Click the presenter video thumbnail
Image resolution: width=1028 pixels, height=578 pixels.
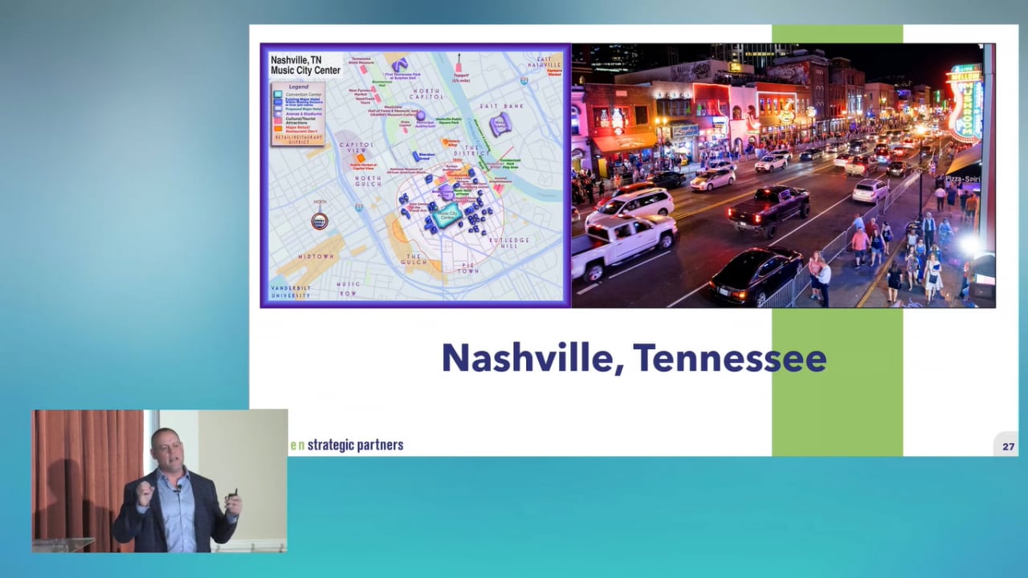(x=160, y=481)
